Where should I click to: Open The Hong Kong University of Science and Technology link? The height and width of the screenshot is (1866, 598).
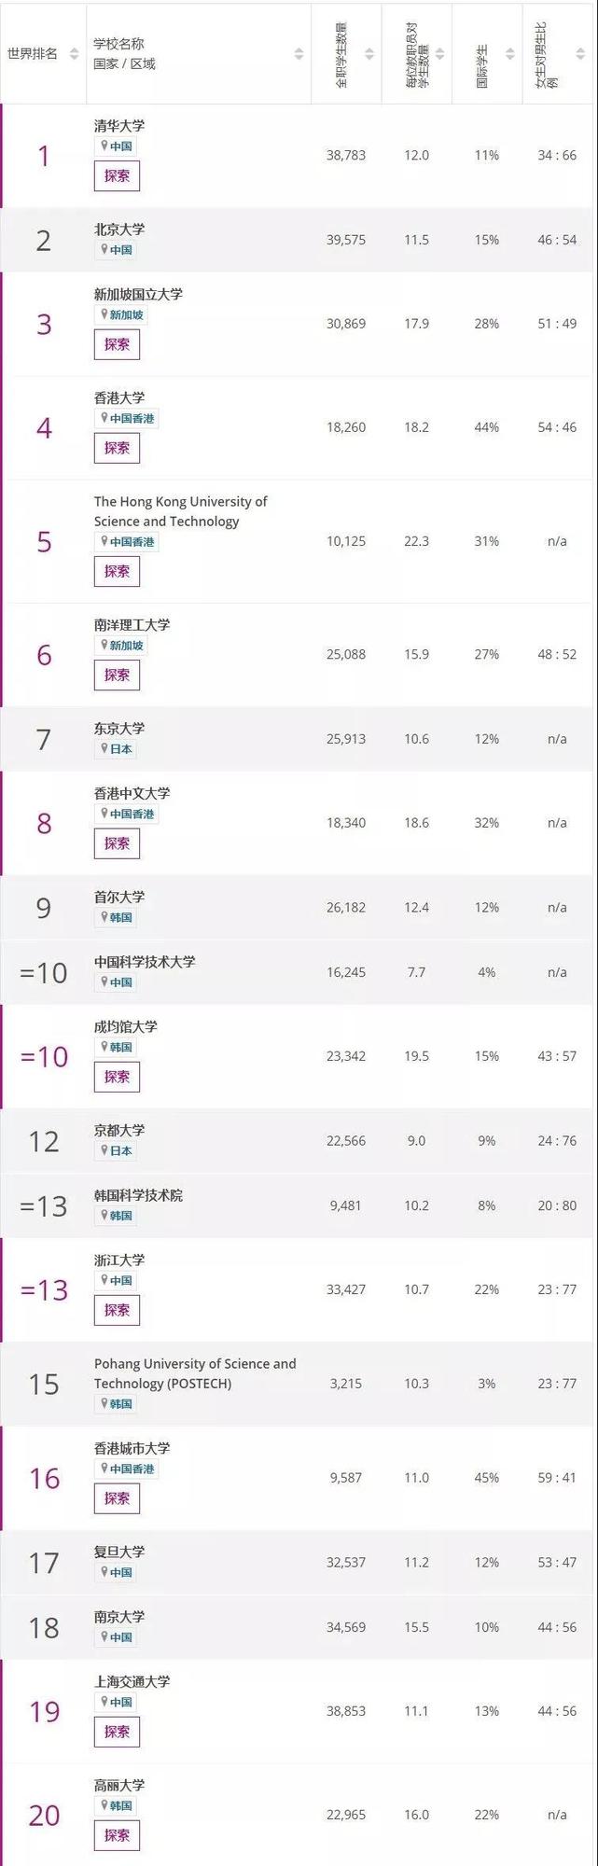click(x=180, y=511)
